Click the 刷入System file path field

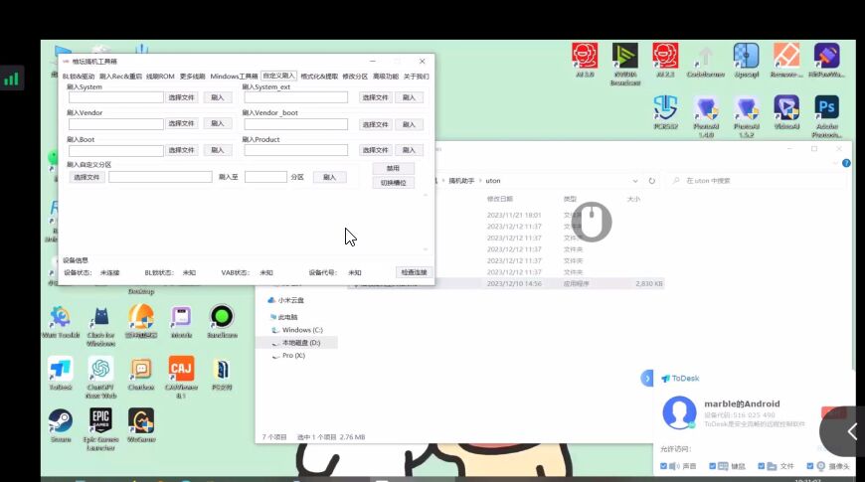pyautogui.click(x=115, y=97)
